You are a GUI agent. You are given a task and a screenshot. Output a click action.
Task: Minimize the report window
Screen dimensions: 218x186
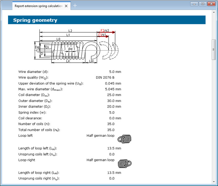[195, 4]
